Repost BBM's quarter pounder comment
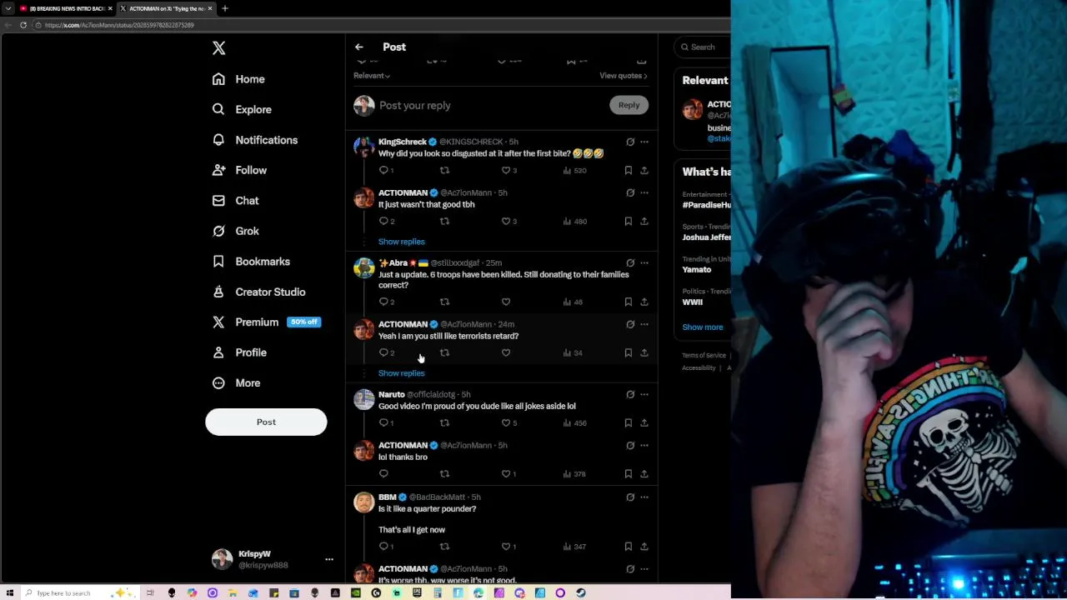The width and height of the screenshot is (1067, 600). (444, 547)
